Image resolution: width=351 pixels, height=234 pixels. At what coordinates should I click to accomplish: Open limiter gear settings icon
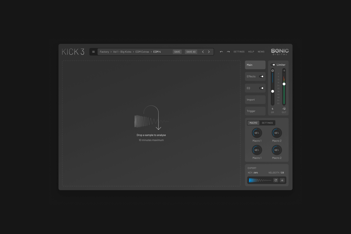273,70
